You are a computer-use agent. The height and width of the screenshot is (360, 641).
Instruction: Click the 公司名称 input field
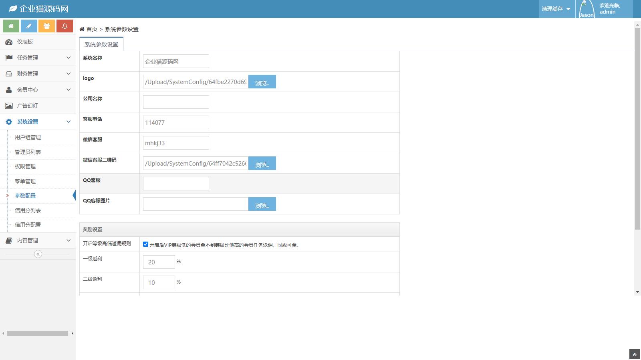pos(176,102)
